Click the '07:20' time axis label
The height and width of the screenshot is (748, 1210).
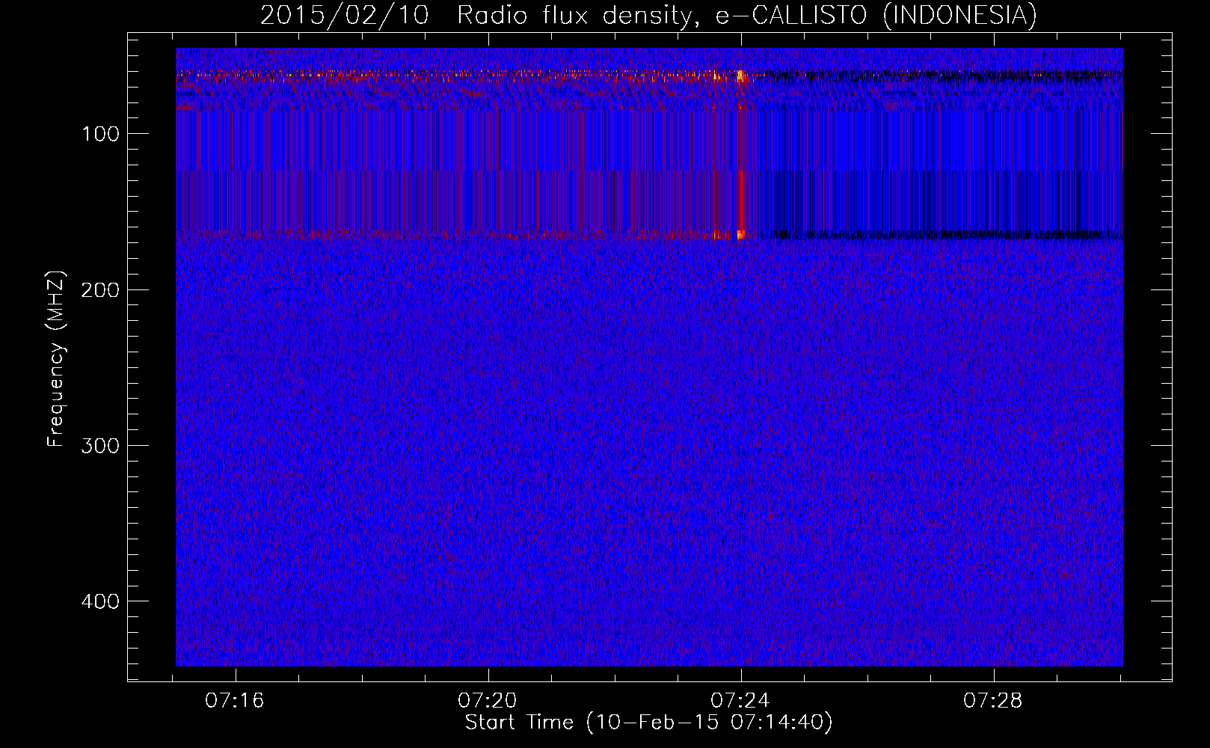click(x=488, y=701)
